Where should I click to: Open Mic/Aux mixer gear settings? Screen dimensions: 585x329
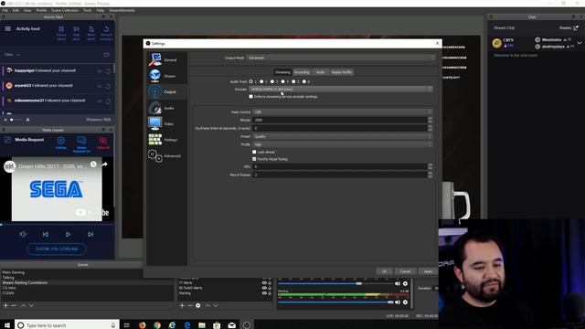tap(405, 302)
